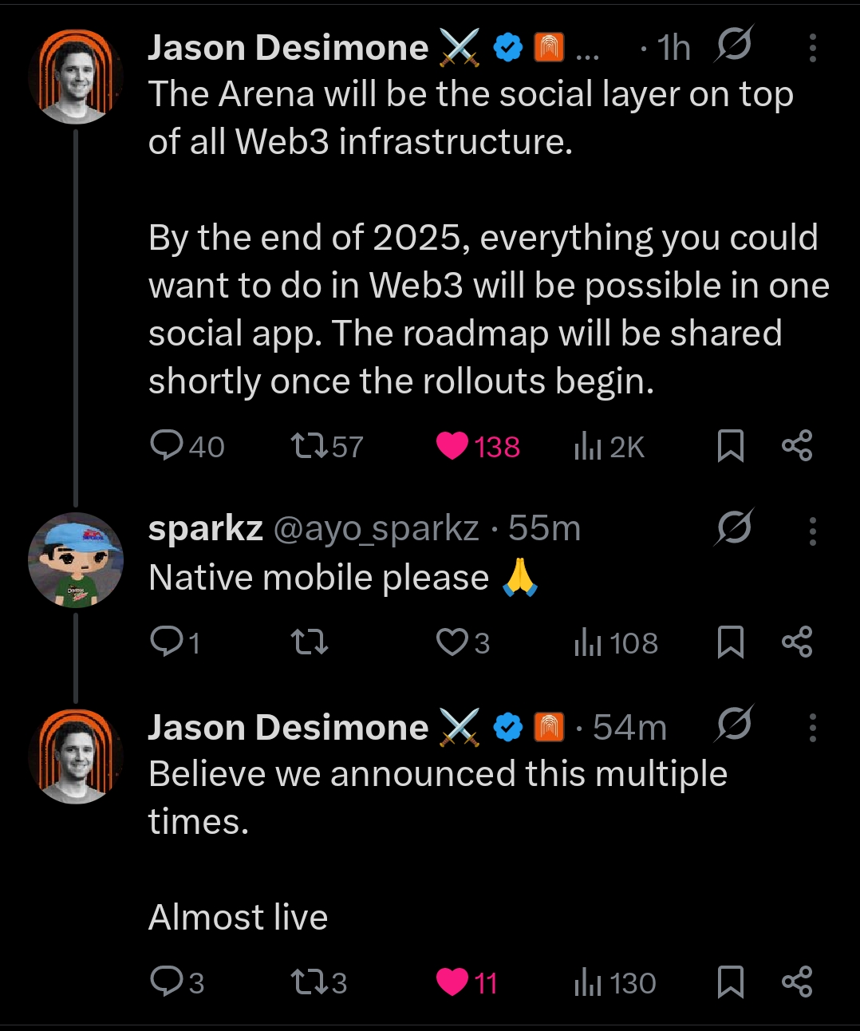Repost sparkz's native mobile reply
This screenshot has width=860, height=1031.
(x=310, y=642)
